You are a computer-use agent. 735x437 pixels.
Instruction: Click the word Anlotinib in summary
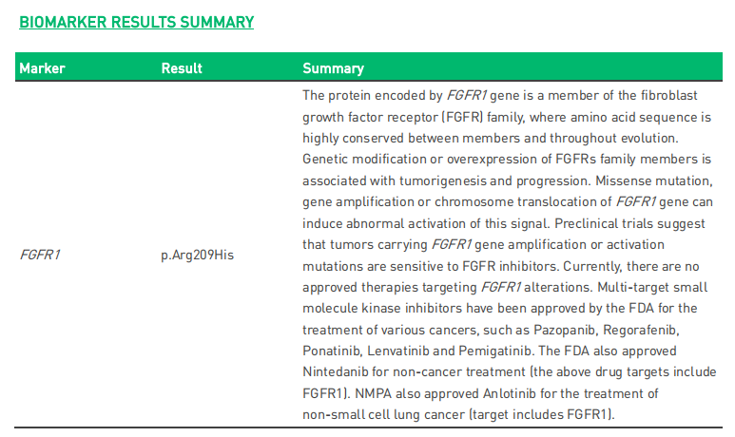click(510, 393)
